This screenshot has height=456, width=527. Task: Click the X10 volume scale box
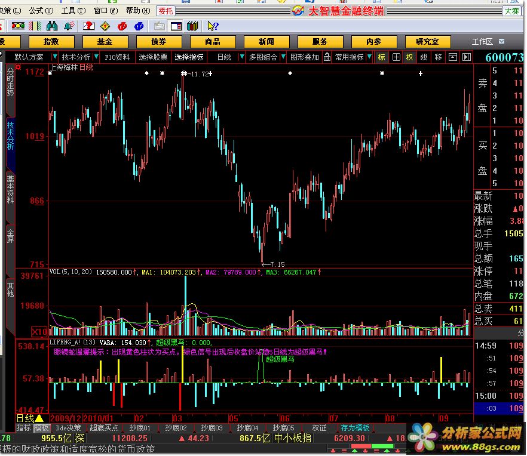[x=39, y=332]
